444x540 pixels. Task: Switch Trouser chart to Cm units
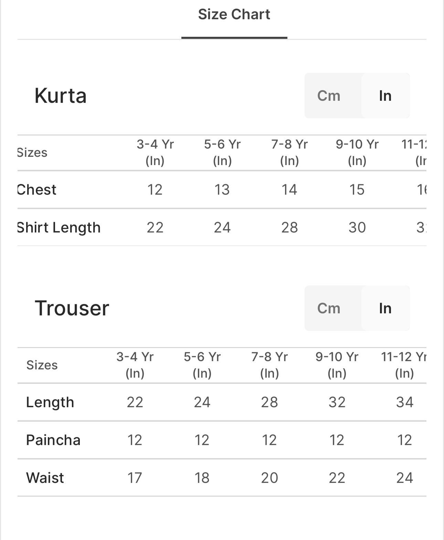329,308
